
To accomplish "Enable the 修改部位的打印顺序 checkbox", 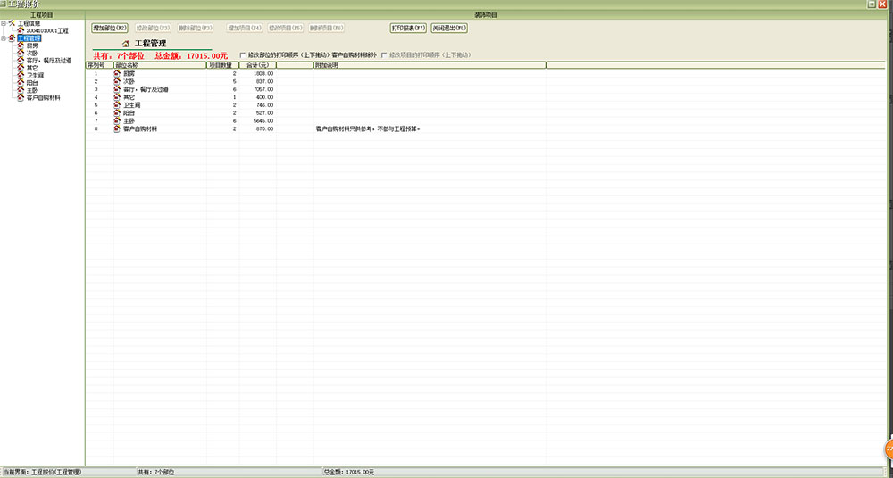I will tap(242, 55).
